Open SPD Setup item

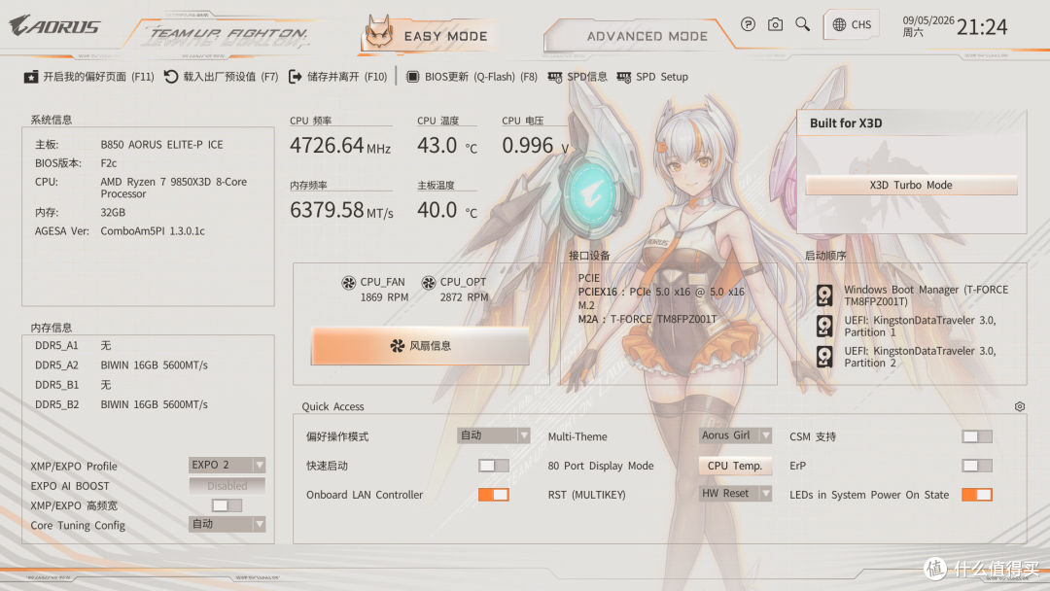point(652,77)
